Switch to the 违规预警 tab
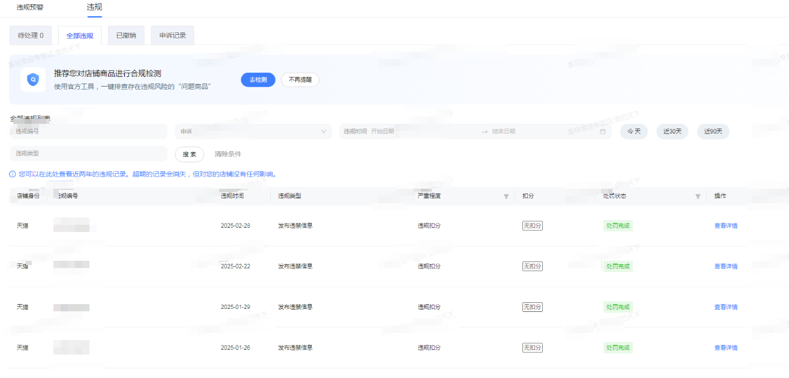The image size is (789, 378). point(30,7)
